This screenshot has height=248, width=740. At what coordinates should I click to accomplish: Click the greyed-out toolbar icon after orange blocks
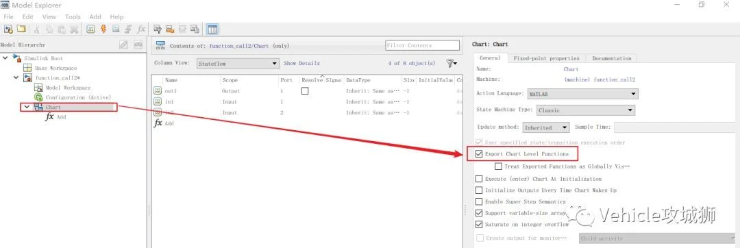(183, 29)
